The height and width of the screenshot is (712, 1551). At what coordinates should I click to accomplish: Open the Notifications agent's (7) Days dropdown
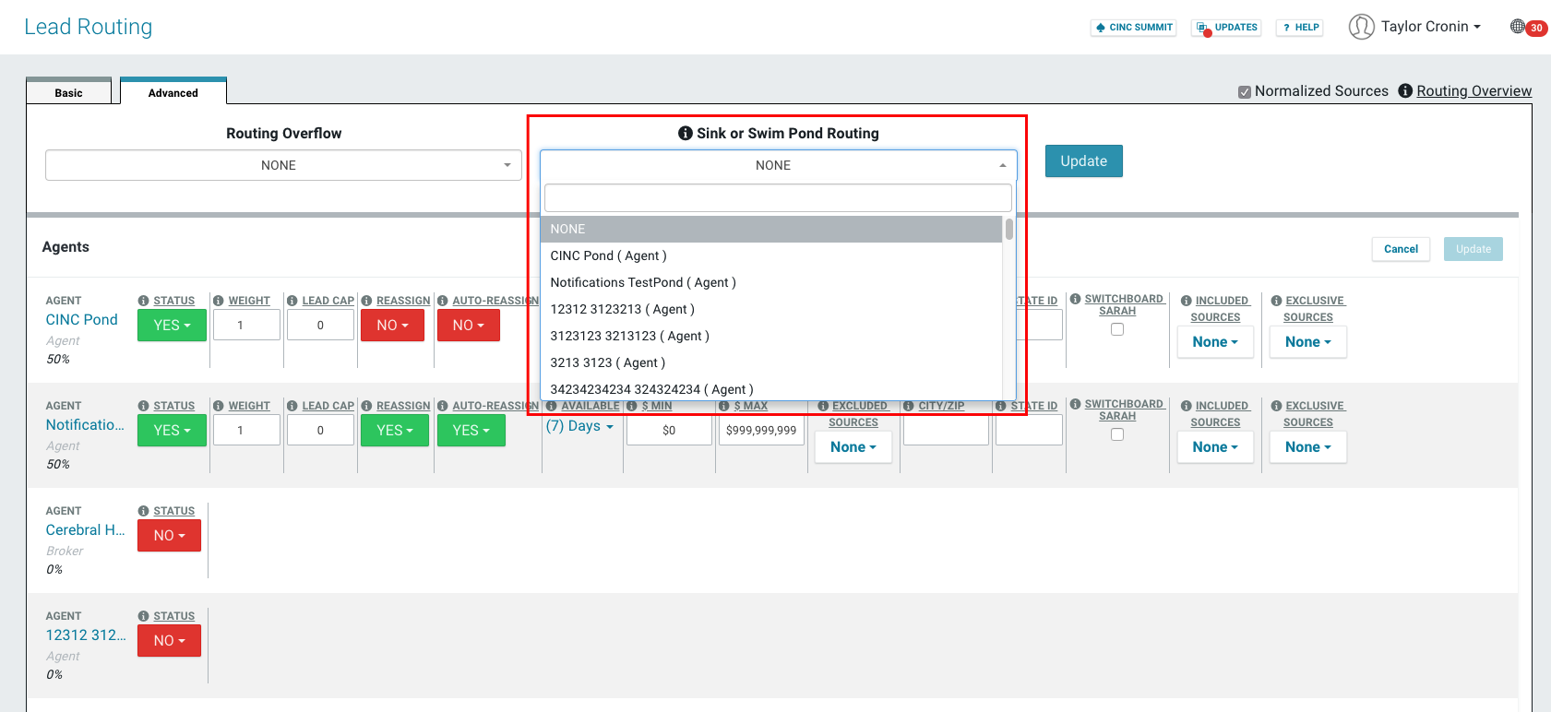(579, 426)
